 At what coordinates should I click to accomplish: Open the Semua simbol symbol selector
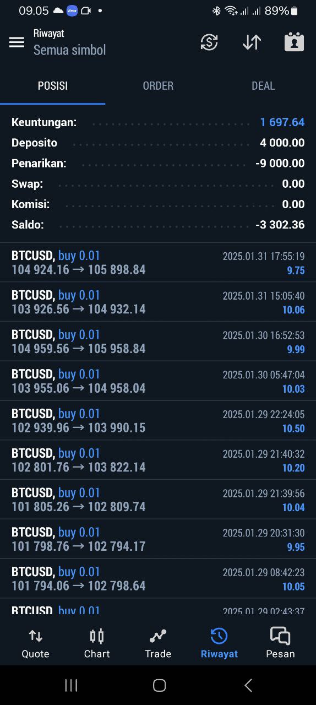[69, 50]
